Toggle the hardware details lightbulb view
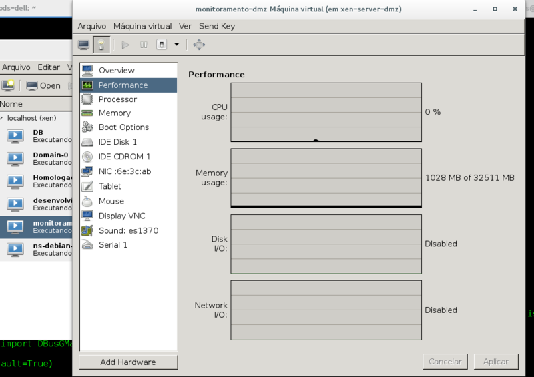The image size is (534, 377). pyautogui.click(x=101, y=45)
